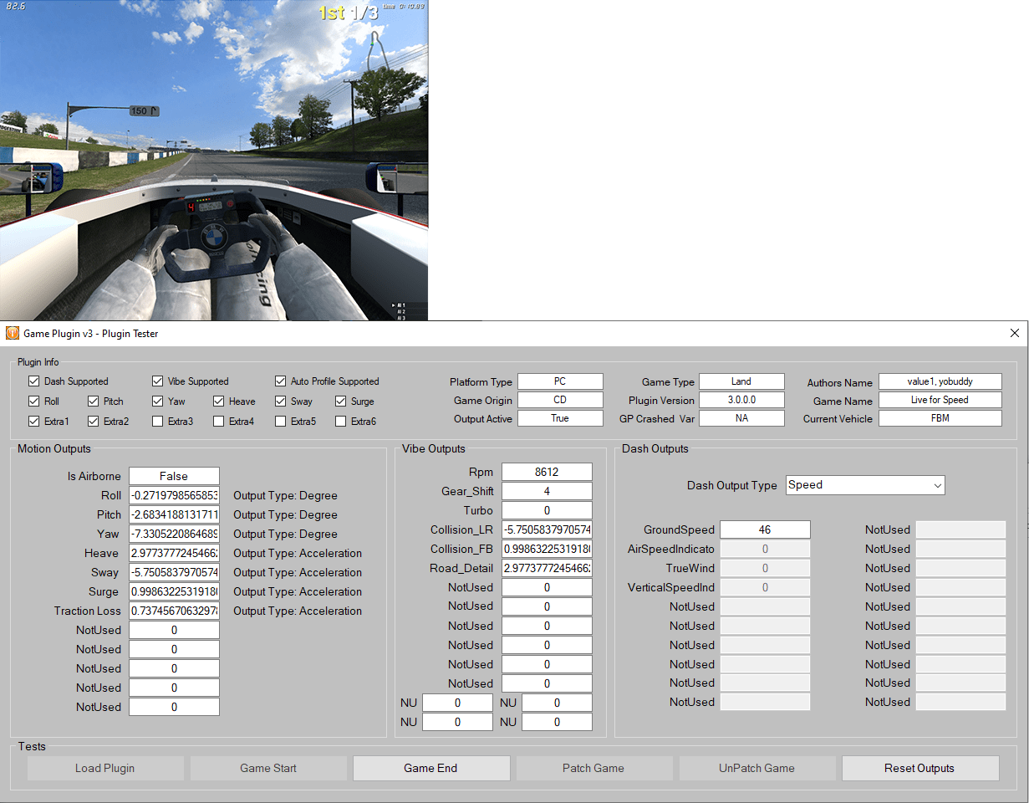Uncheck the Roll checkbox
Screen dimensions: 1029x803
33,401
